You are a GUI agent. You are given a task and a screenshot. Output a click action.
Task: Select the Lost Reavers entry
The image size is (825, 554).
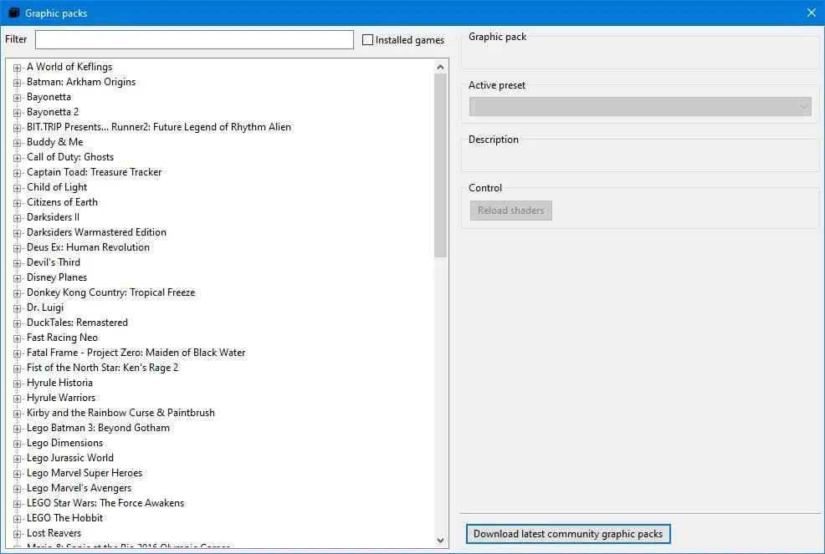[x=54, y=533]
